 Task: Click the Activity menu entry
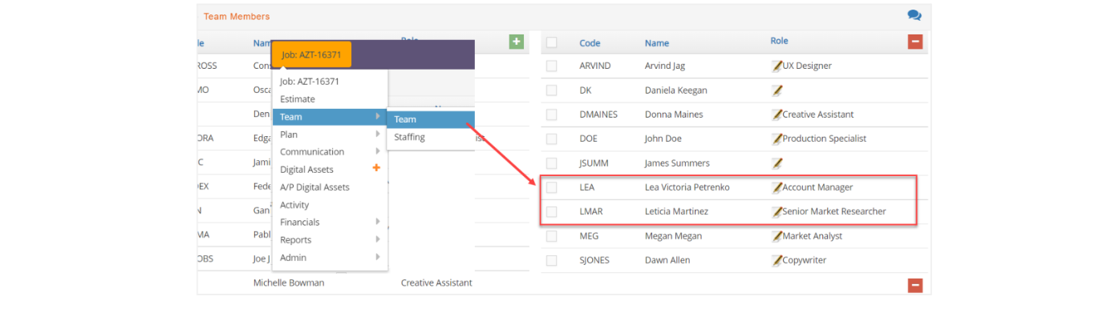(x=294, y=205)
